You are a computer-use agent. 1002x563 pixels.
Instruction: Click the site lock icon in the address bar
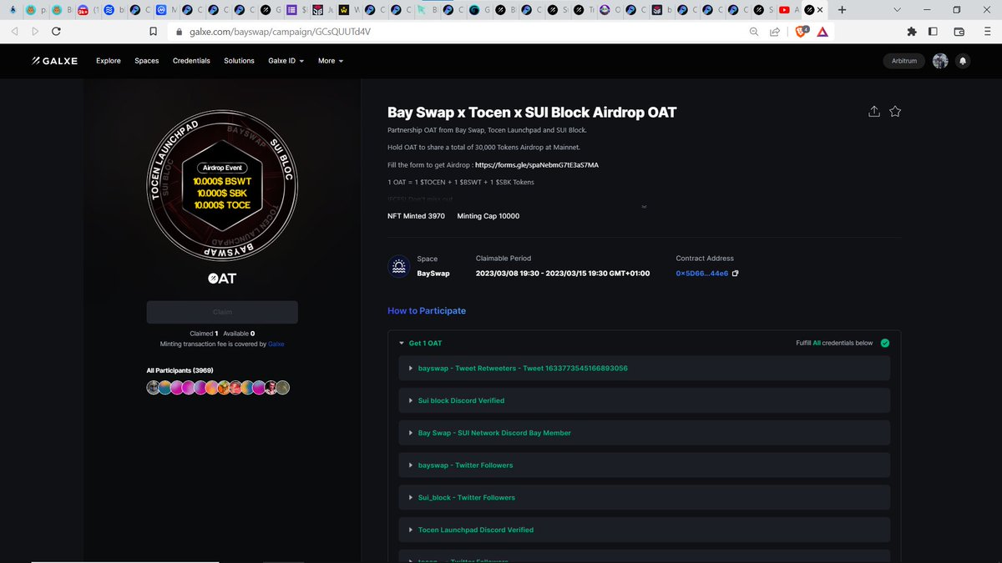(178, 32)
